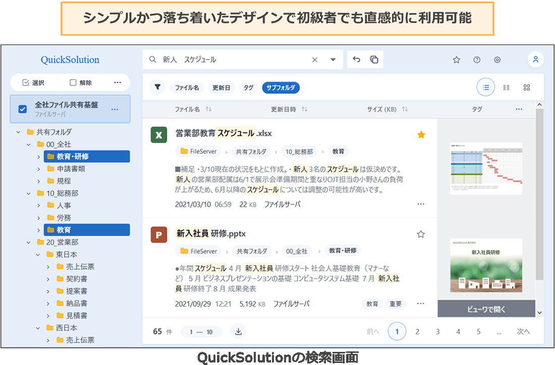555x365 pixels.
Task: Download the search results list
Action: pyautogui.click(x=238, y=331)
